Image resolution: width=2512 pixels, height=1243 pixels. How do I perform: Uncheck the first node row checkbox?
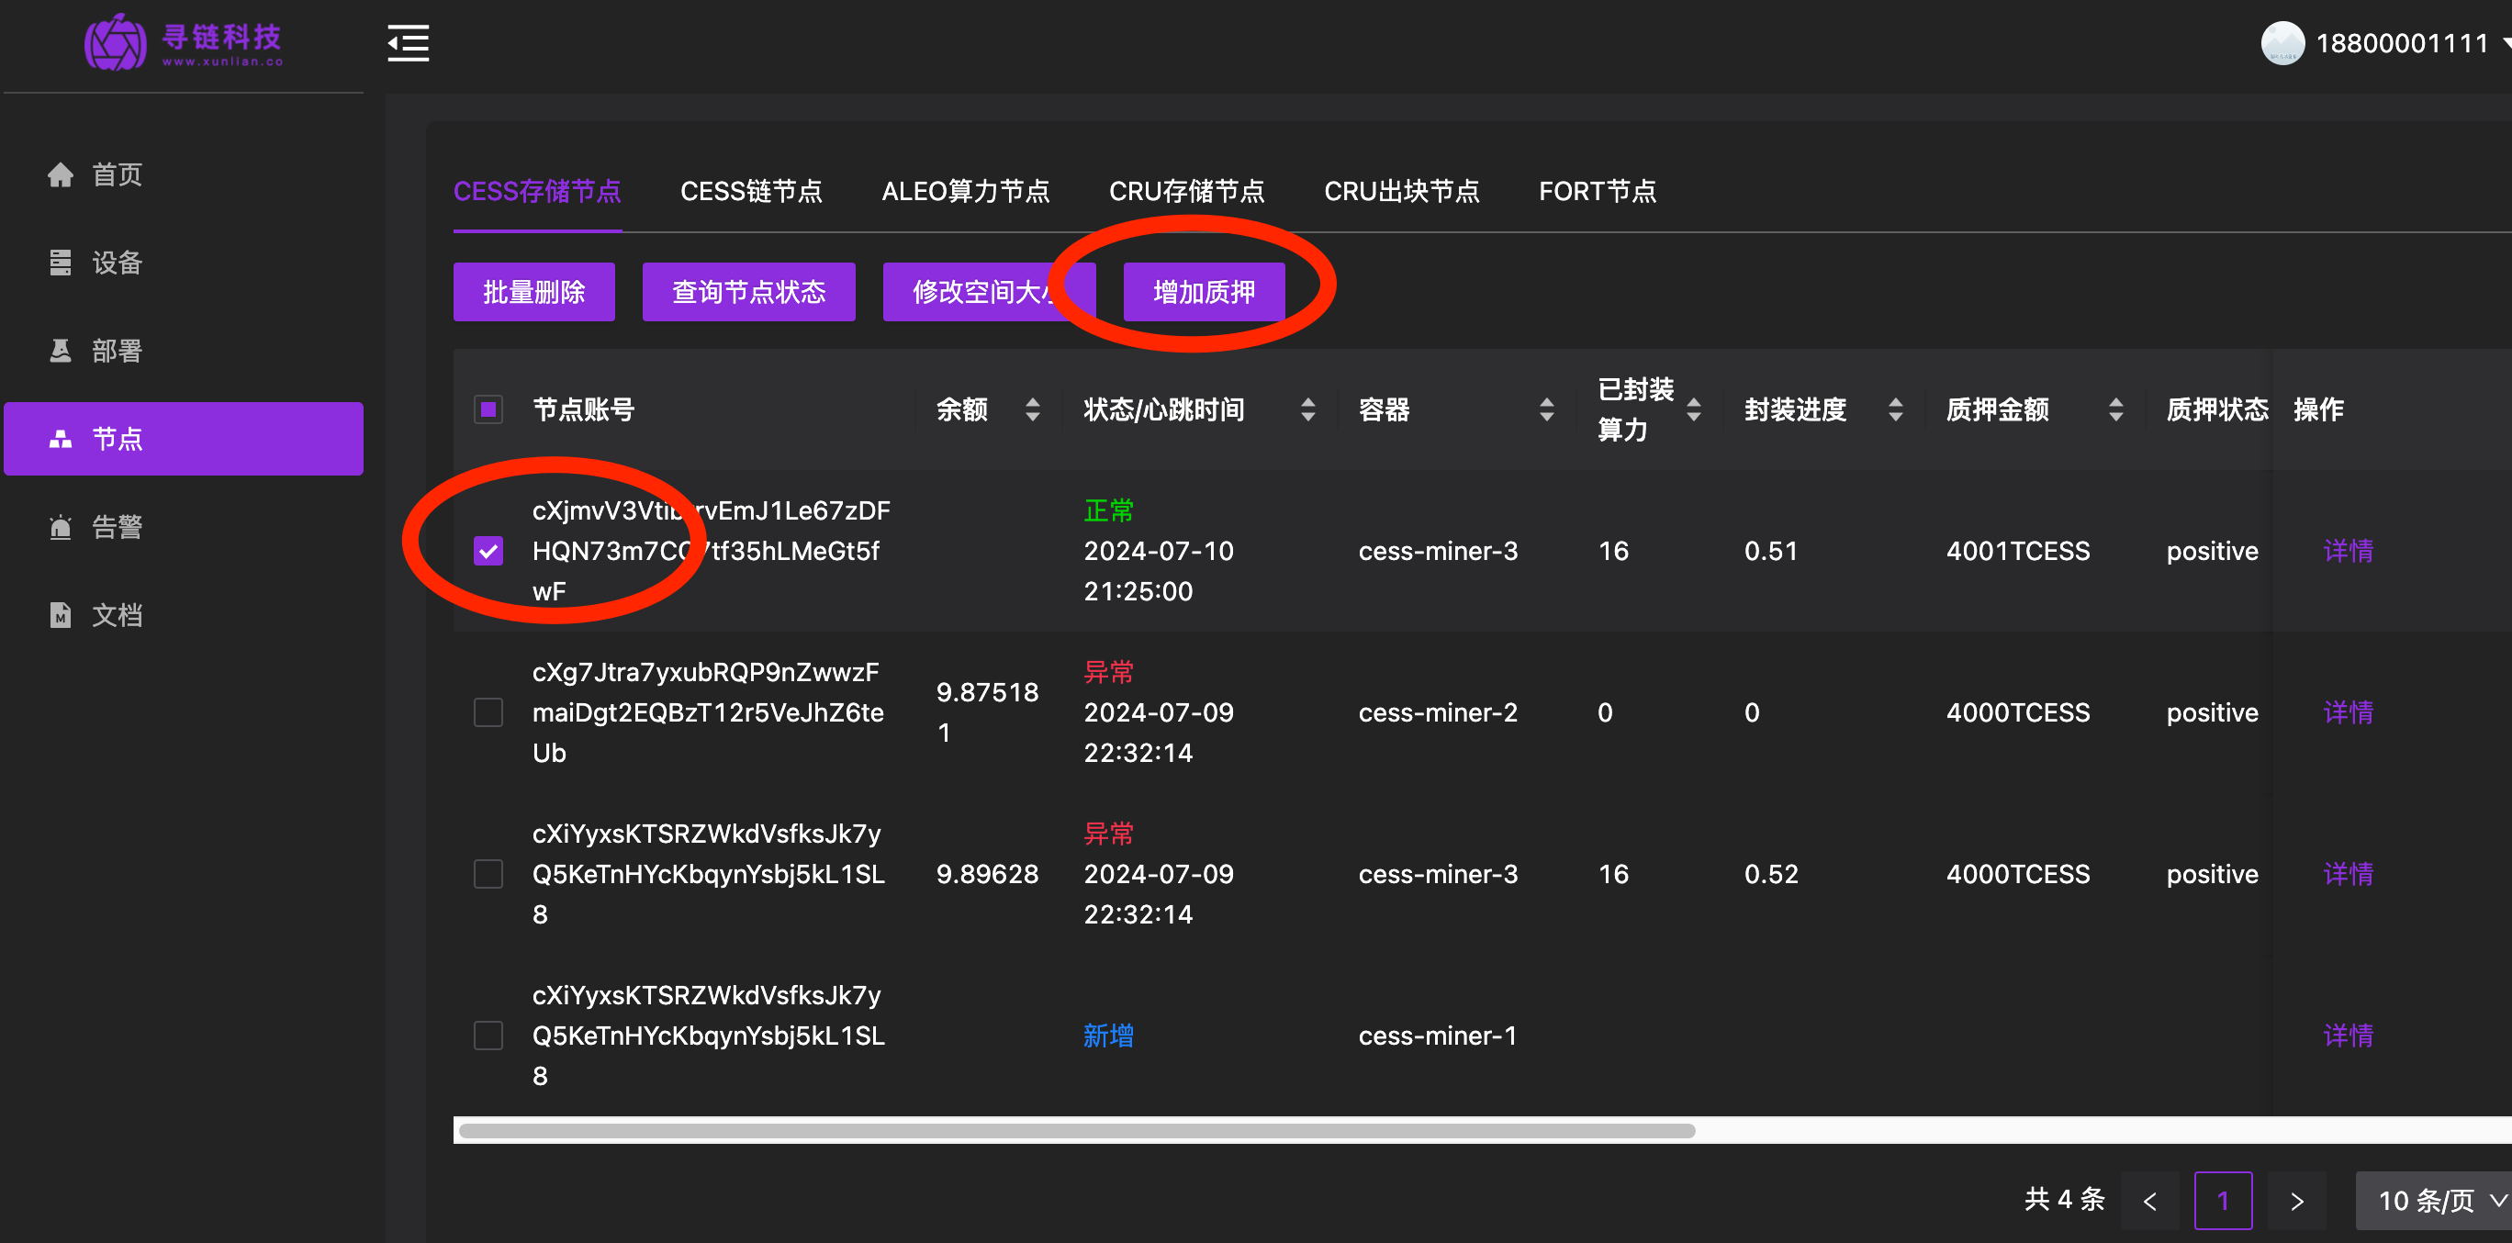[488, 551]
